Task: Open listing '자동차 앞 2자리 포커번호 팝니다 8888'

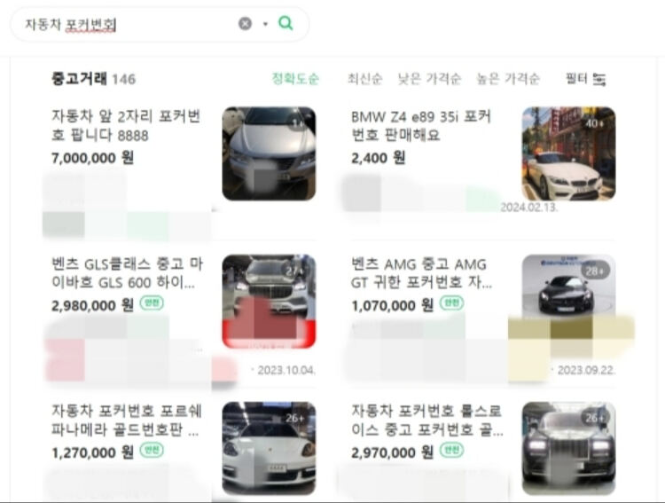Action: point(126,126)
